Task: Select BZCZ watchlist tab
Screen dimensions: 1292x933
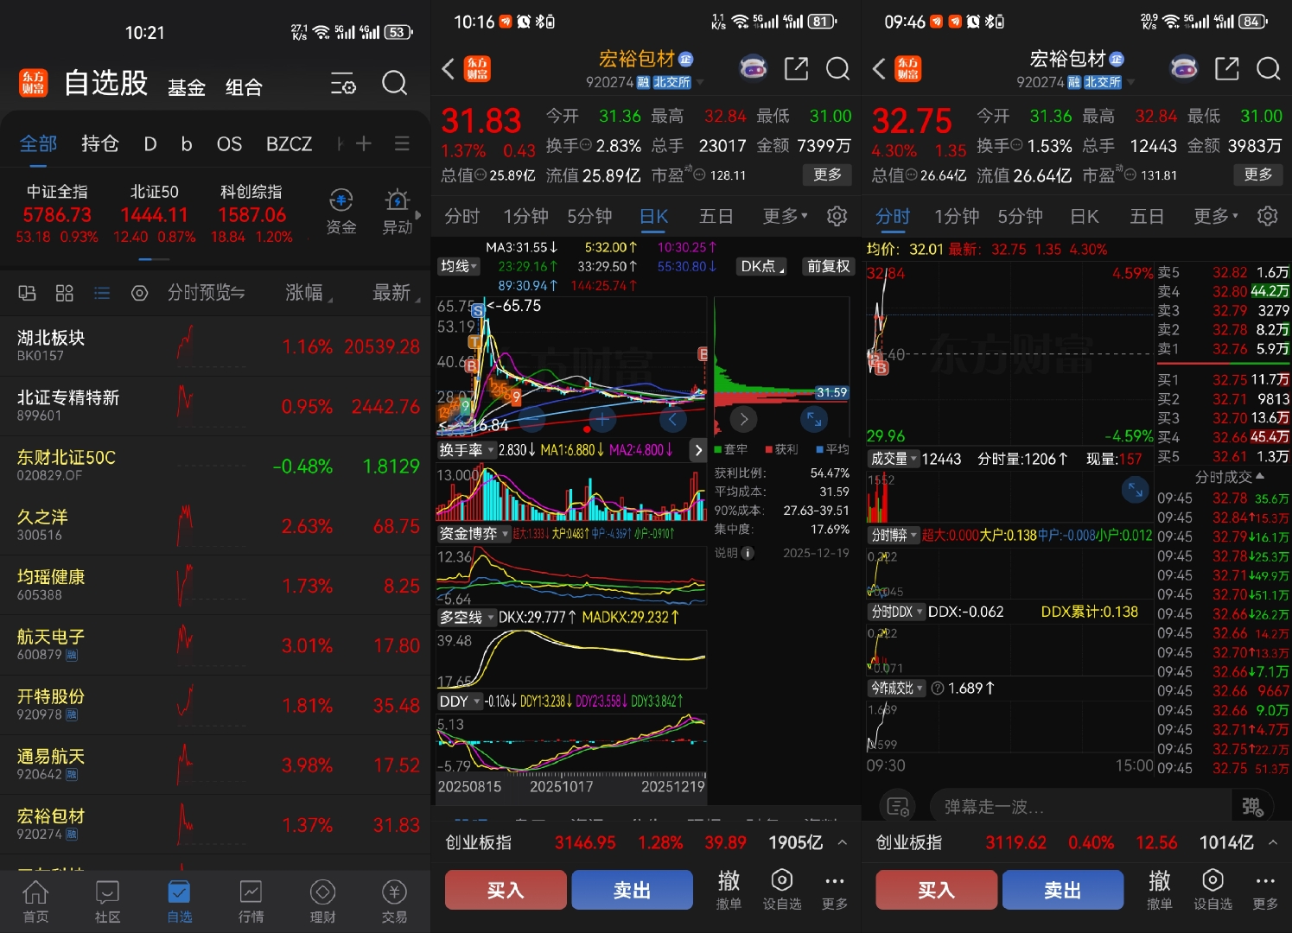Action: [289, 143]
